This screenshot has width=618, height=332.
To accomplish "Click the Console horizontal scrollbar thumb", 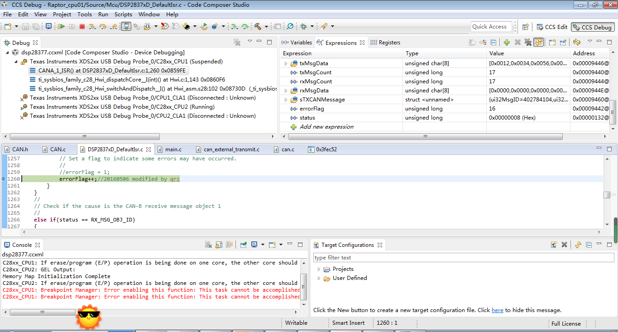I will click(43, 313).
